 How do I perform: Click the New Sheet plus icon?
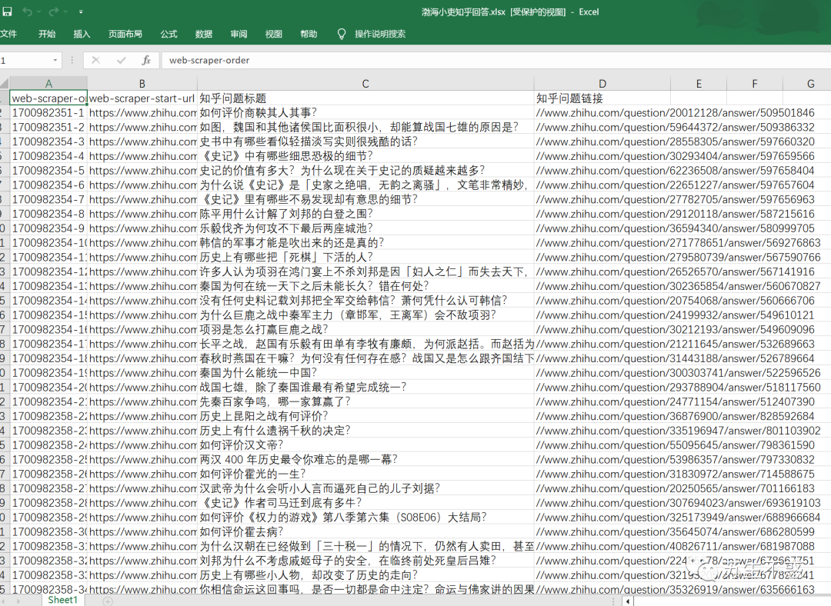coord(108,601)
